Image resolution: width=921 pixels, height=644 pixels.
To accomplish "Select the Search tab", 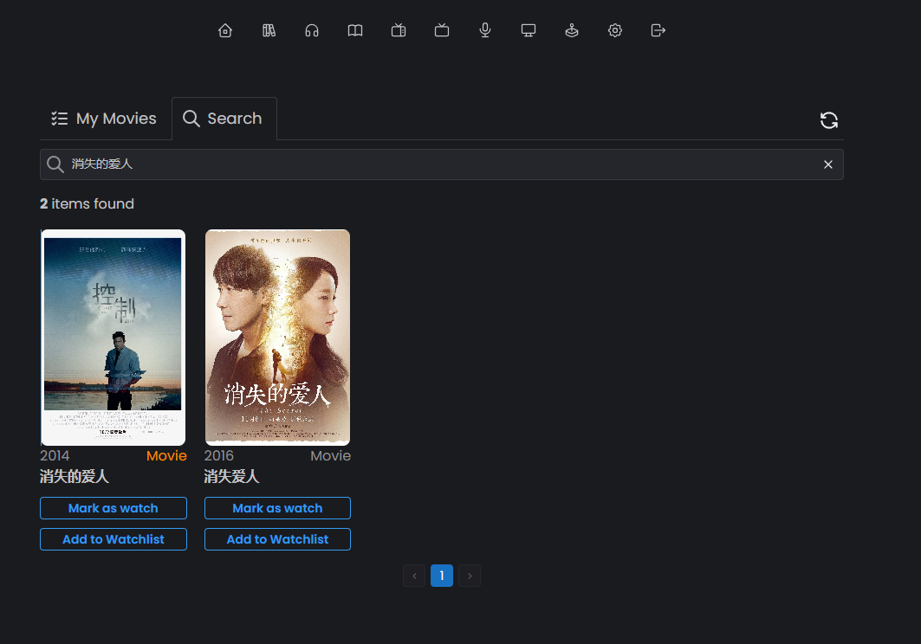I will (x=224, y=119).
